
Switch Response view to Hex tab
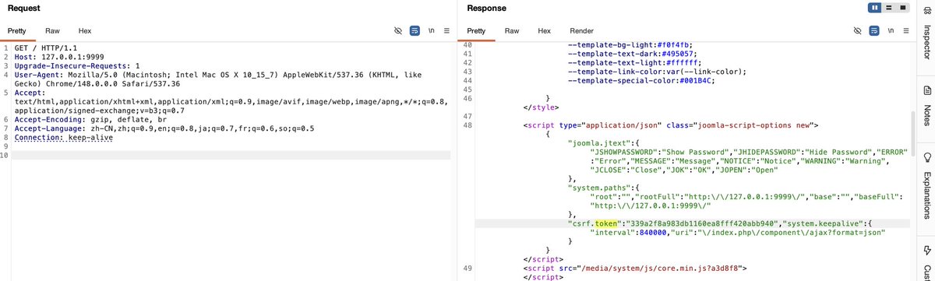[x=545, y=30]
